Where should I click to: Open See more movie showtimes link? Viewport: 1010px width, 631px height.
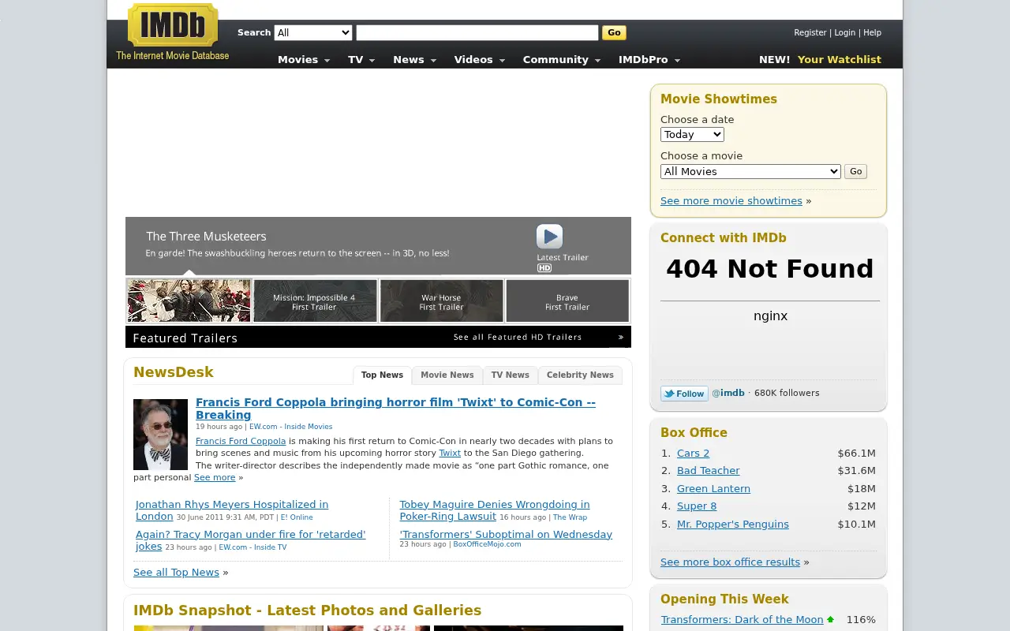click(731, 200)
